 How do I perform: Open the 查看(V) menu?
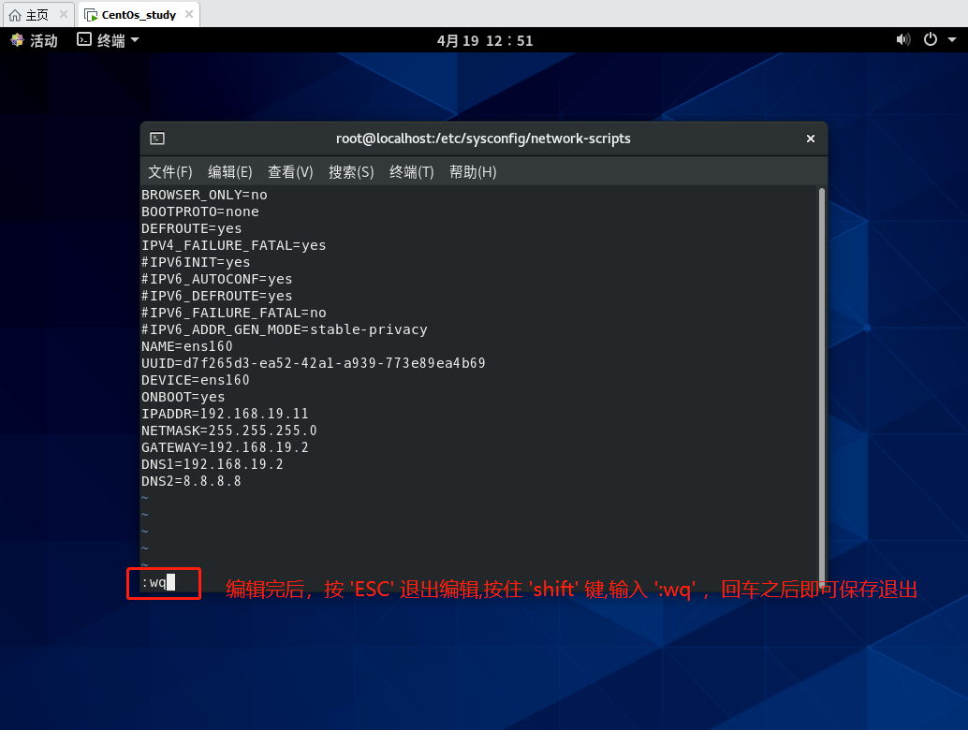coord(290,172)
